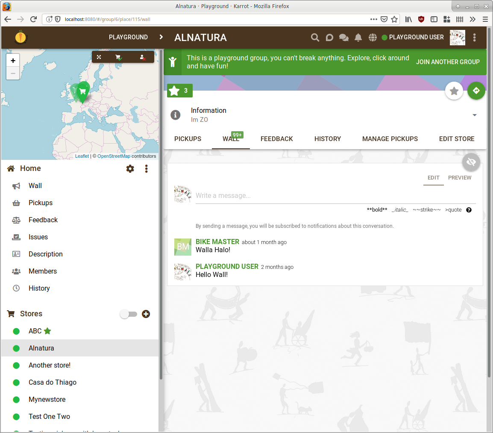Open the Firefox hamburger menu
Screen dimensions: 493x433
point(485,19)
